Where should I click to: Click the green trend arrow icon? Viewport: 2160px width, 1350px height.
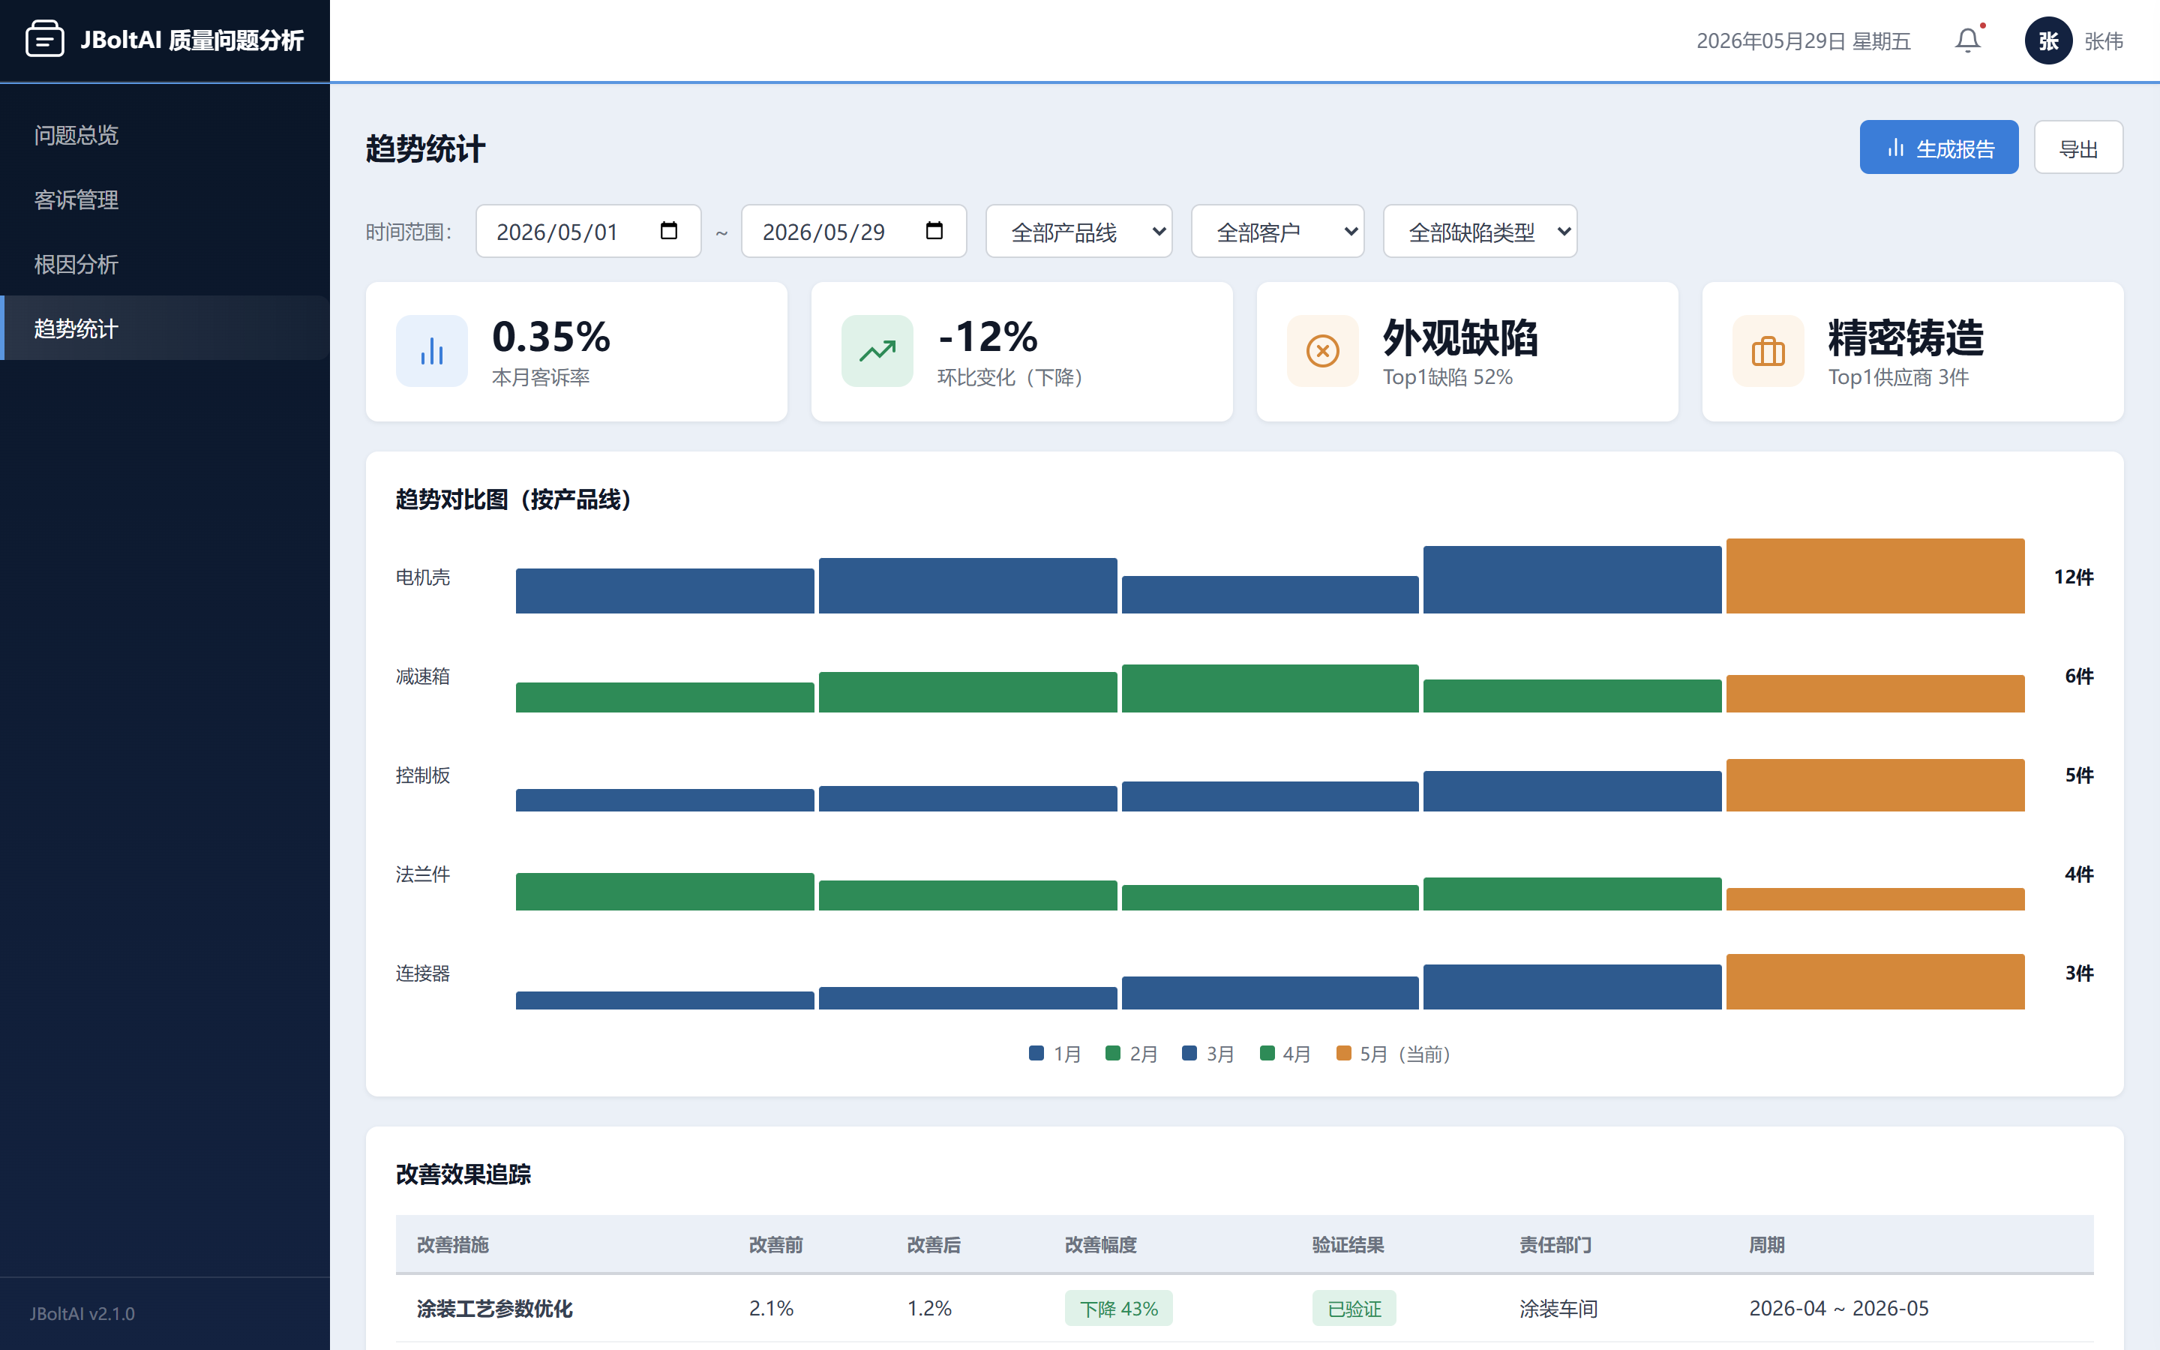click(877, 351)
